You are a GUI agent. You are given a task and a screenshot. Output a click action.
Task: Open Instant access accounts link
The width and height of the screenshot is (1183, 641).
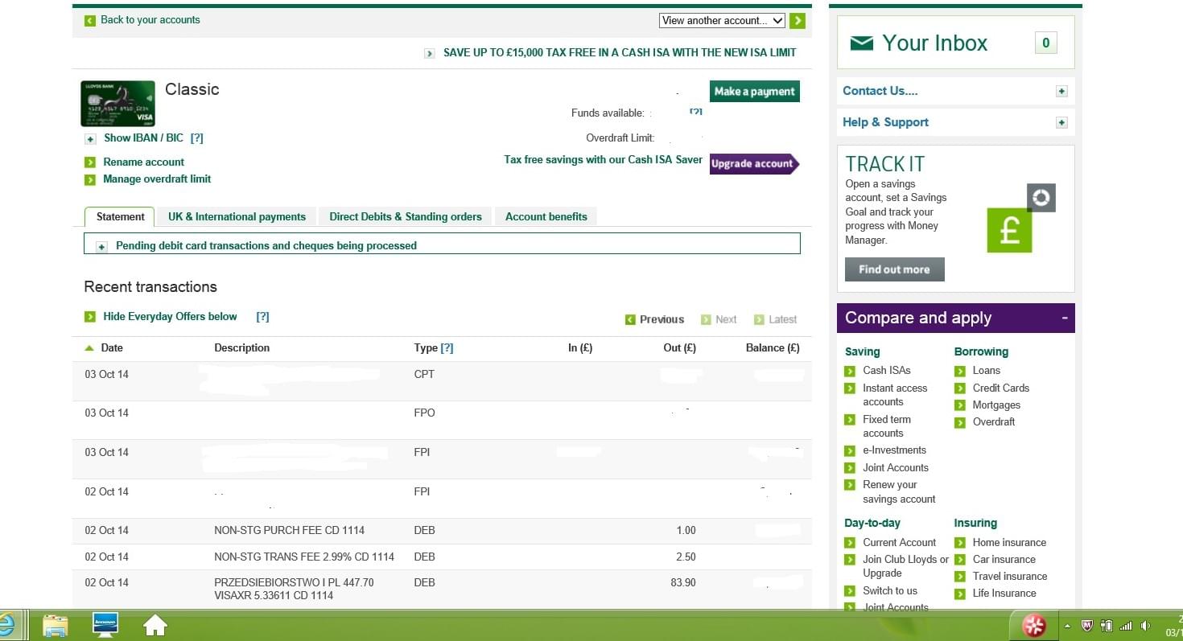click(x=895, y=395)
